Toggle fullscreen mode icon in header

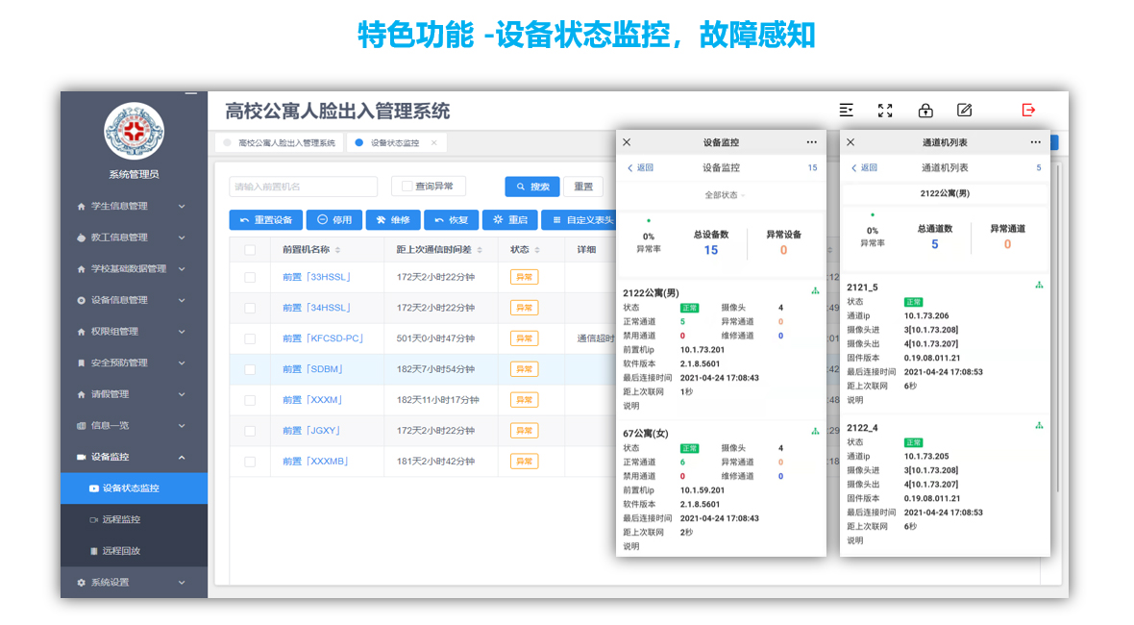pos(885,111)
